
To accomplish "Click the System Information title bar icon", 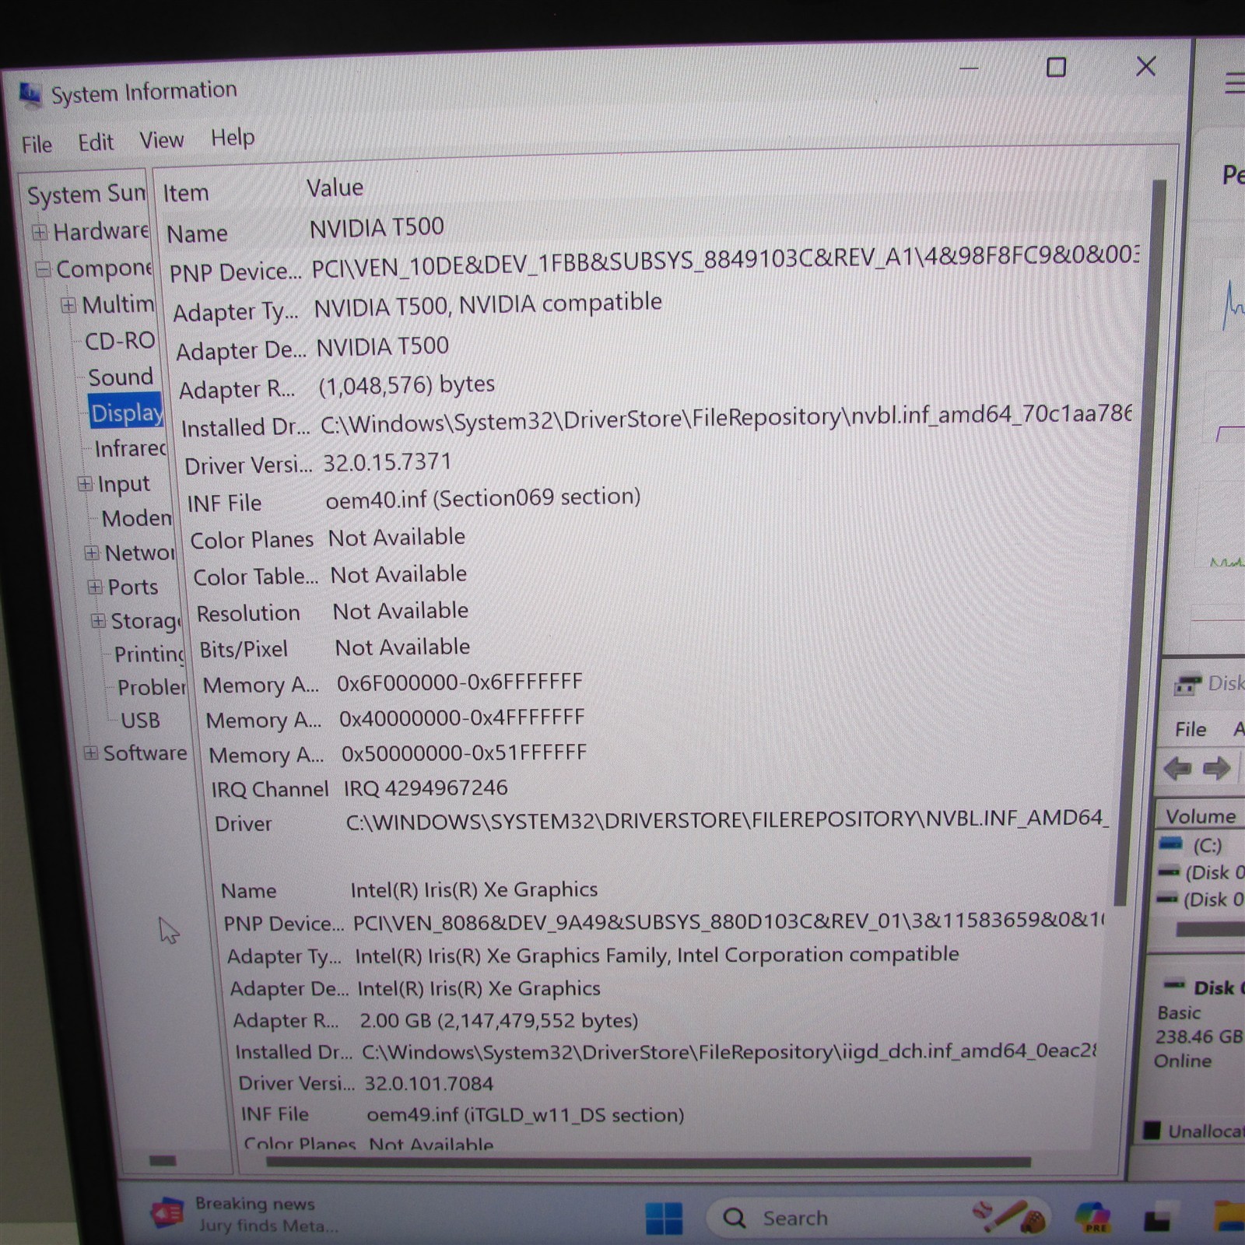I will click(x=30, y=95).
